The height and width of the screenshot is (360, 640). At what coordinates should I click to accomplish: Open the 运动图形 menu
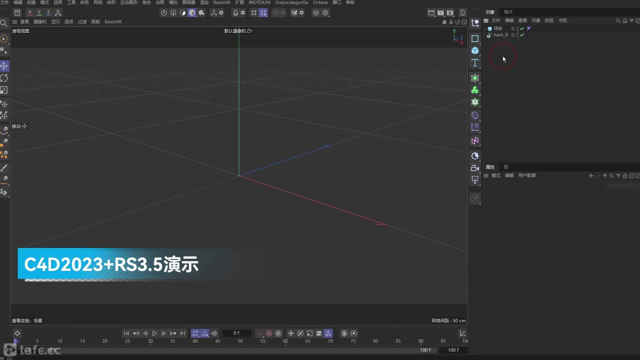pos(129,3)
